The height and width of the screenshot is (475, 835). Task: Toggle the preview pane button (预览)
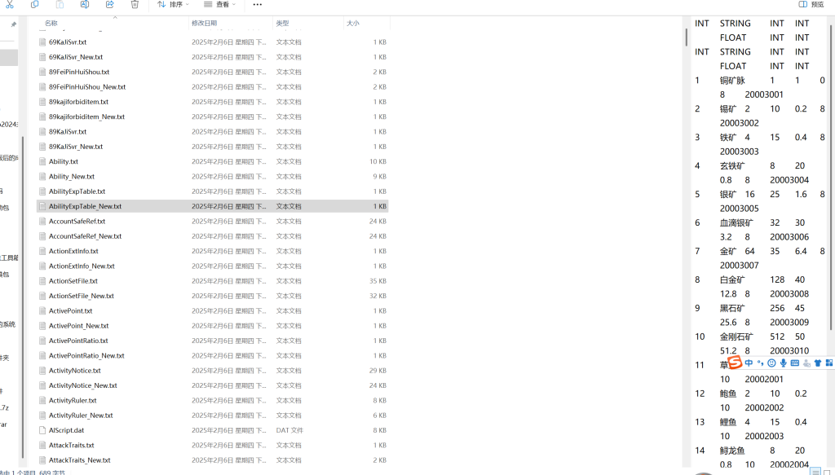point(811,4)
